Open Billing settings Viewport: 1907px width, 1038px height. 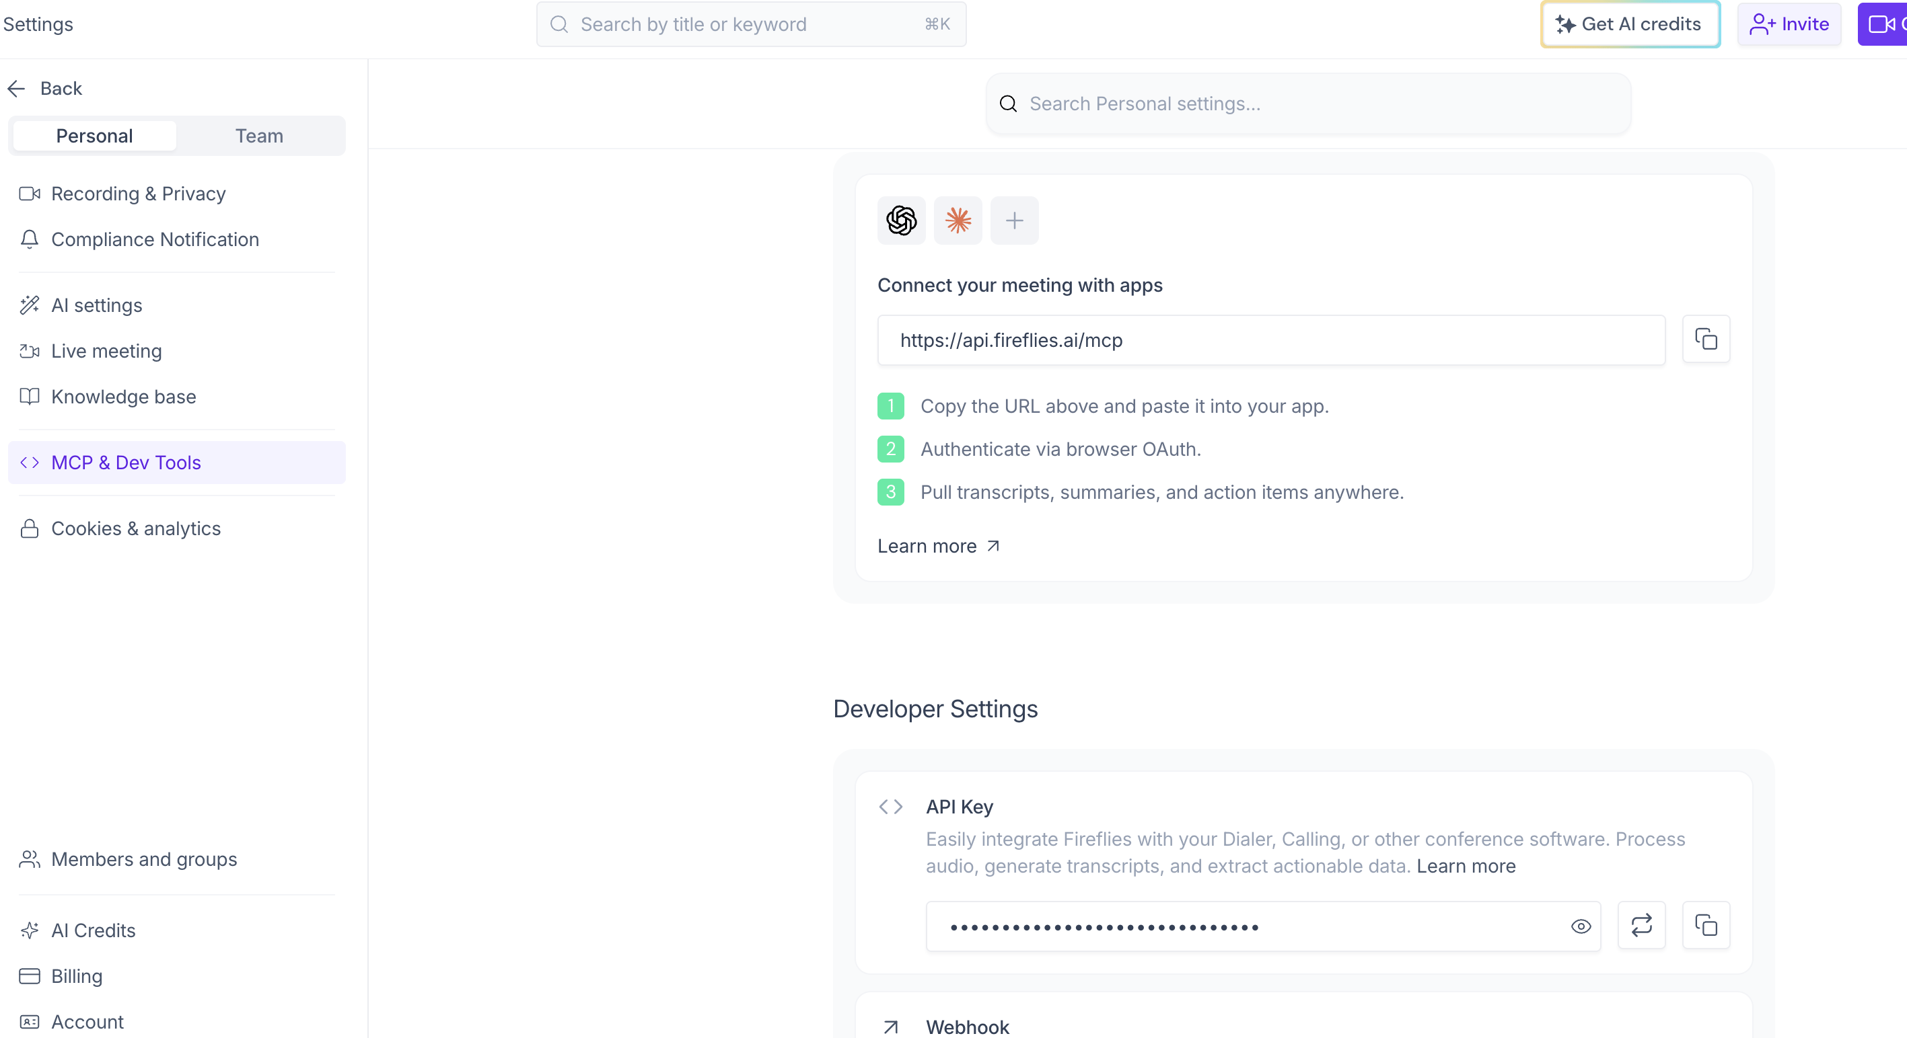(176, 977)
